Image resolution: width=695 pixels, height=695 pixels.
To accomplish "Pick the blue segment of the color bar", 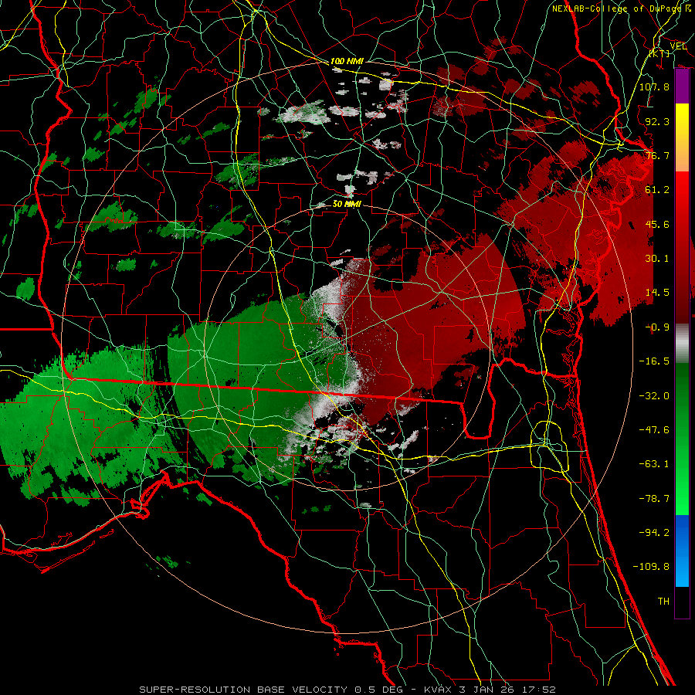I will (682, 551).
